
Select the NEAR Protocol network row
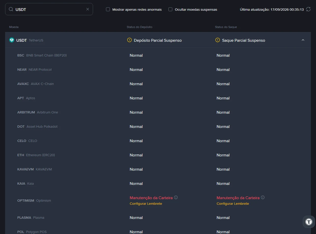coord(158,70)
